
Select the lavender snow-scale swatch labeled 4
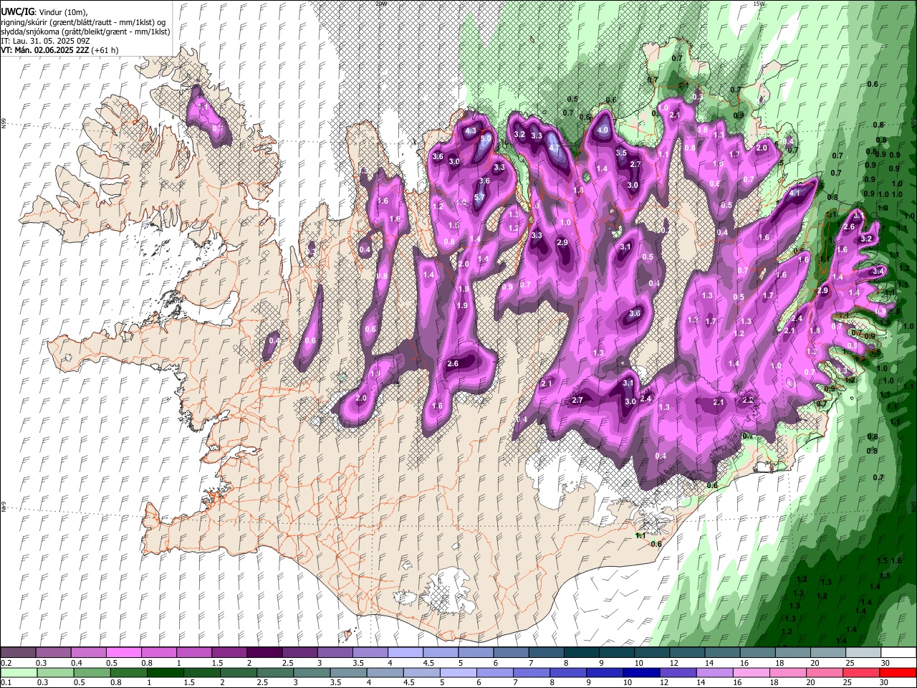pyautogui.click(x=404, y=653)
